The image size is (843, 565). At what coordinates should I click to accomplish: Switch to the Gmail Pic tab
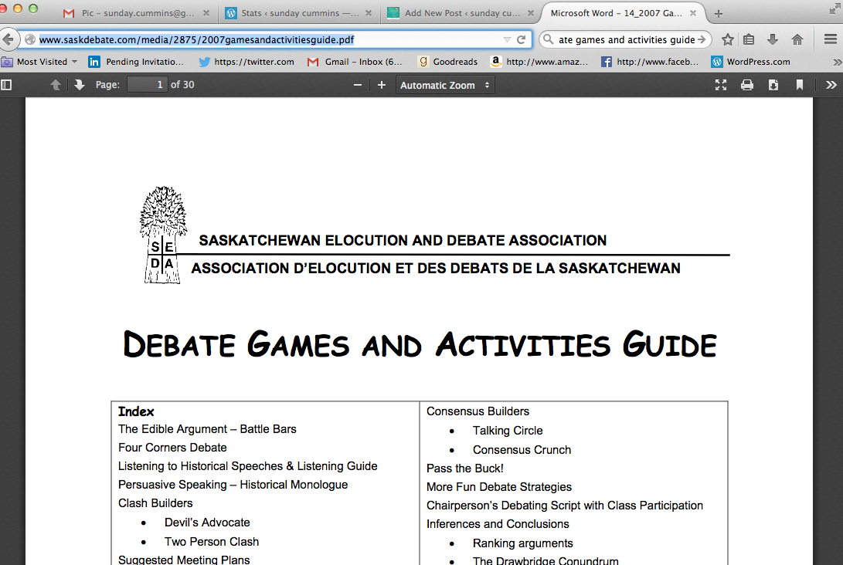[x=136, y=13]
